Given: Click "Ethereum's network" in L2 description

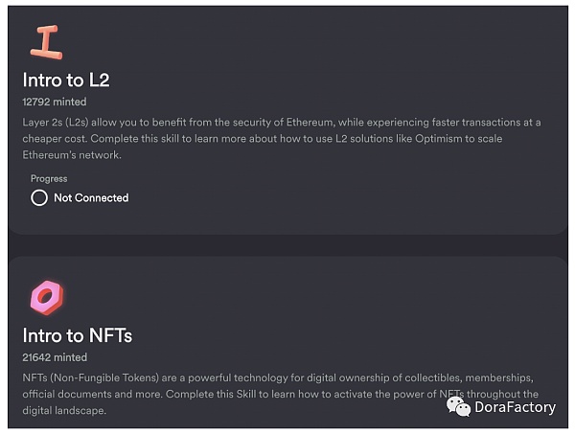Looking at the screenshot, I should pos(72,155).
